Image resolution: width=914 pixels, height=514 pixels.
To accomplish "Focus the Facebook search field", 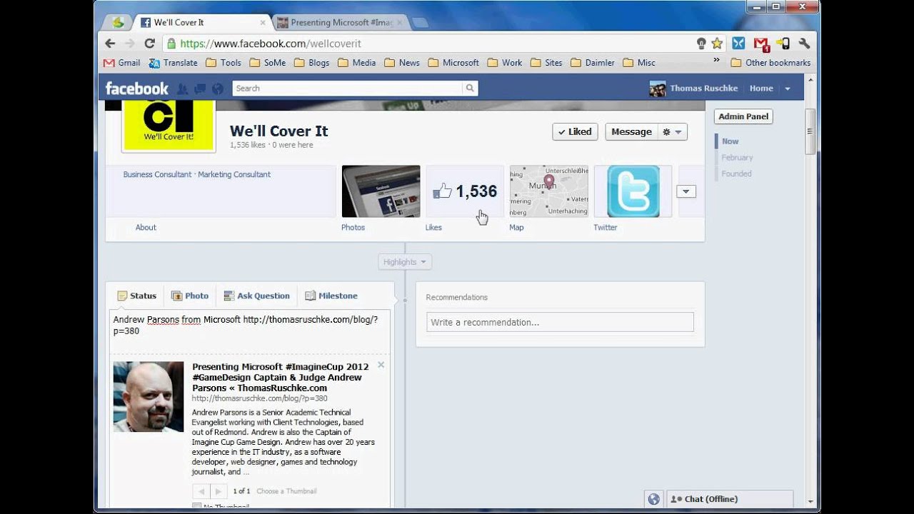I will tap(347, 89).
